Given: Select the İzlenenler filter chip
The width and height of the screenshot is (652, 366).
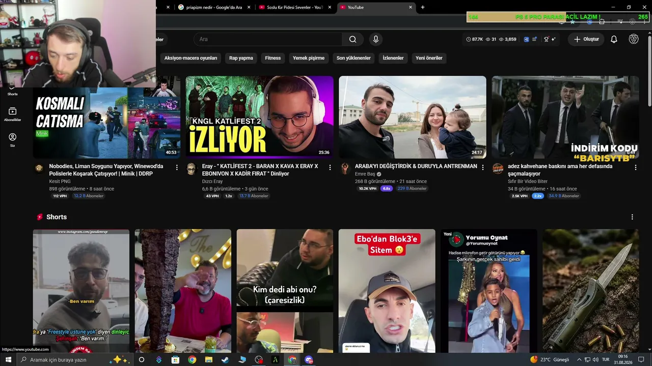Looking at the screenshot, I should [x=393, y=58].
